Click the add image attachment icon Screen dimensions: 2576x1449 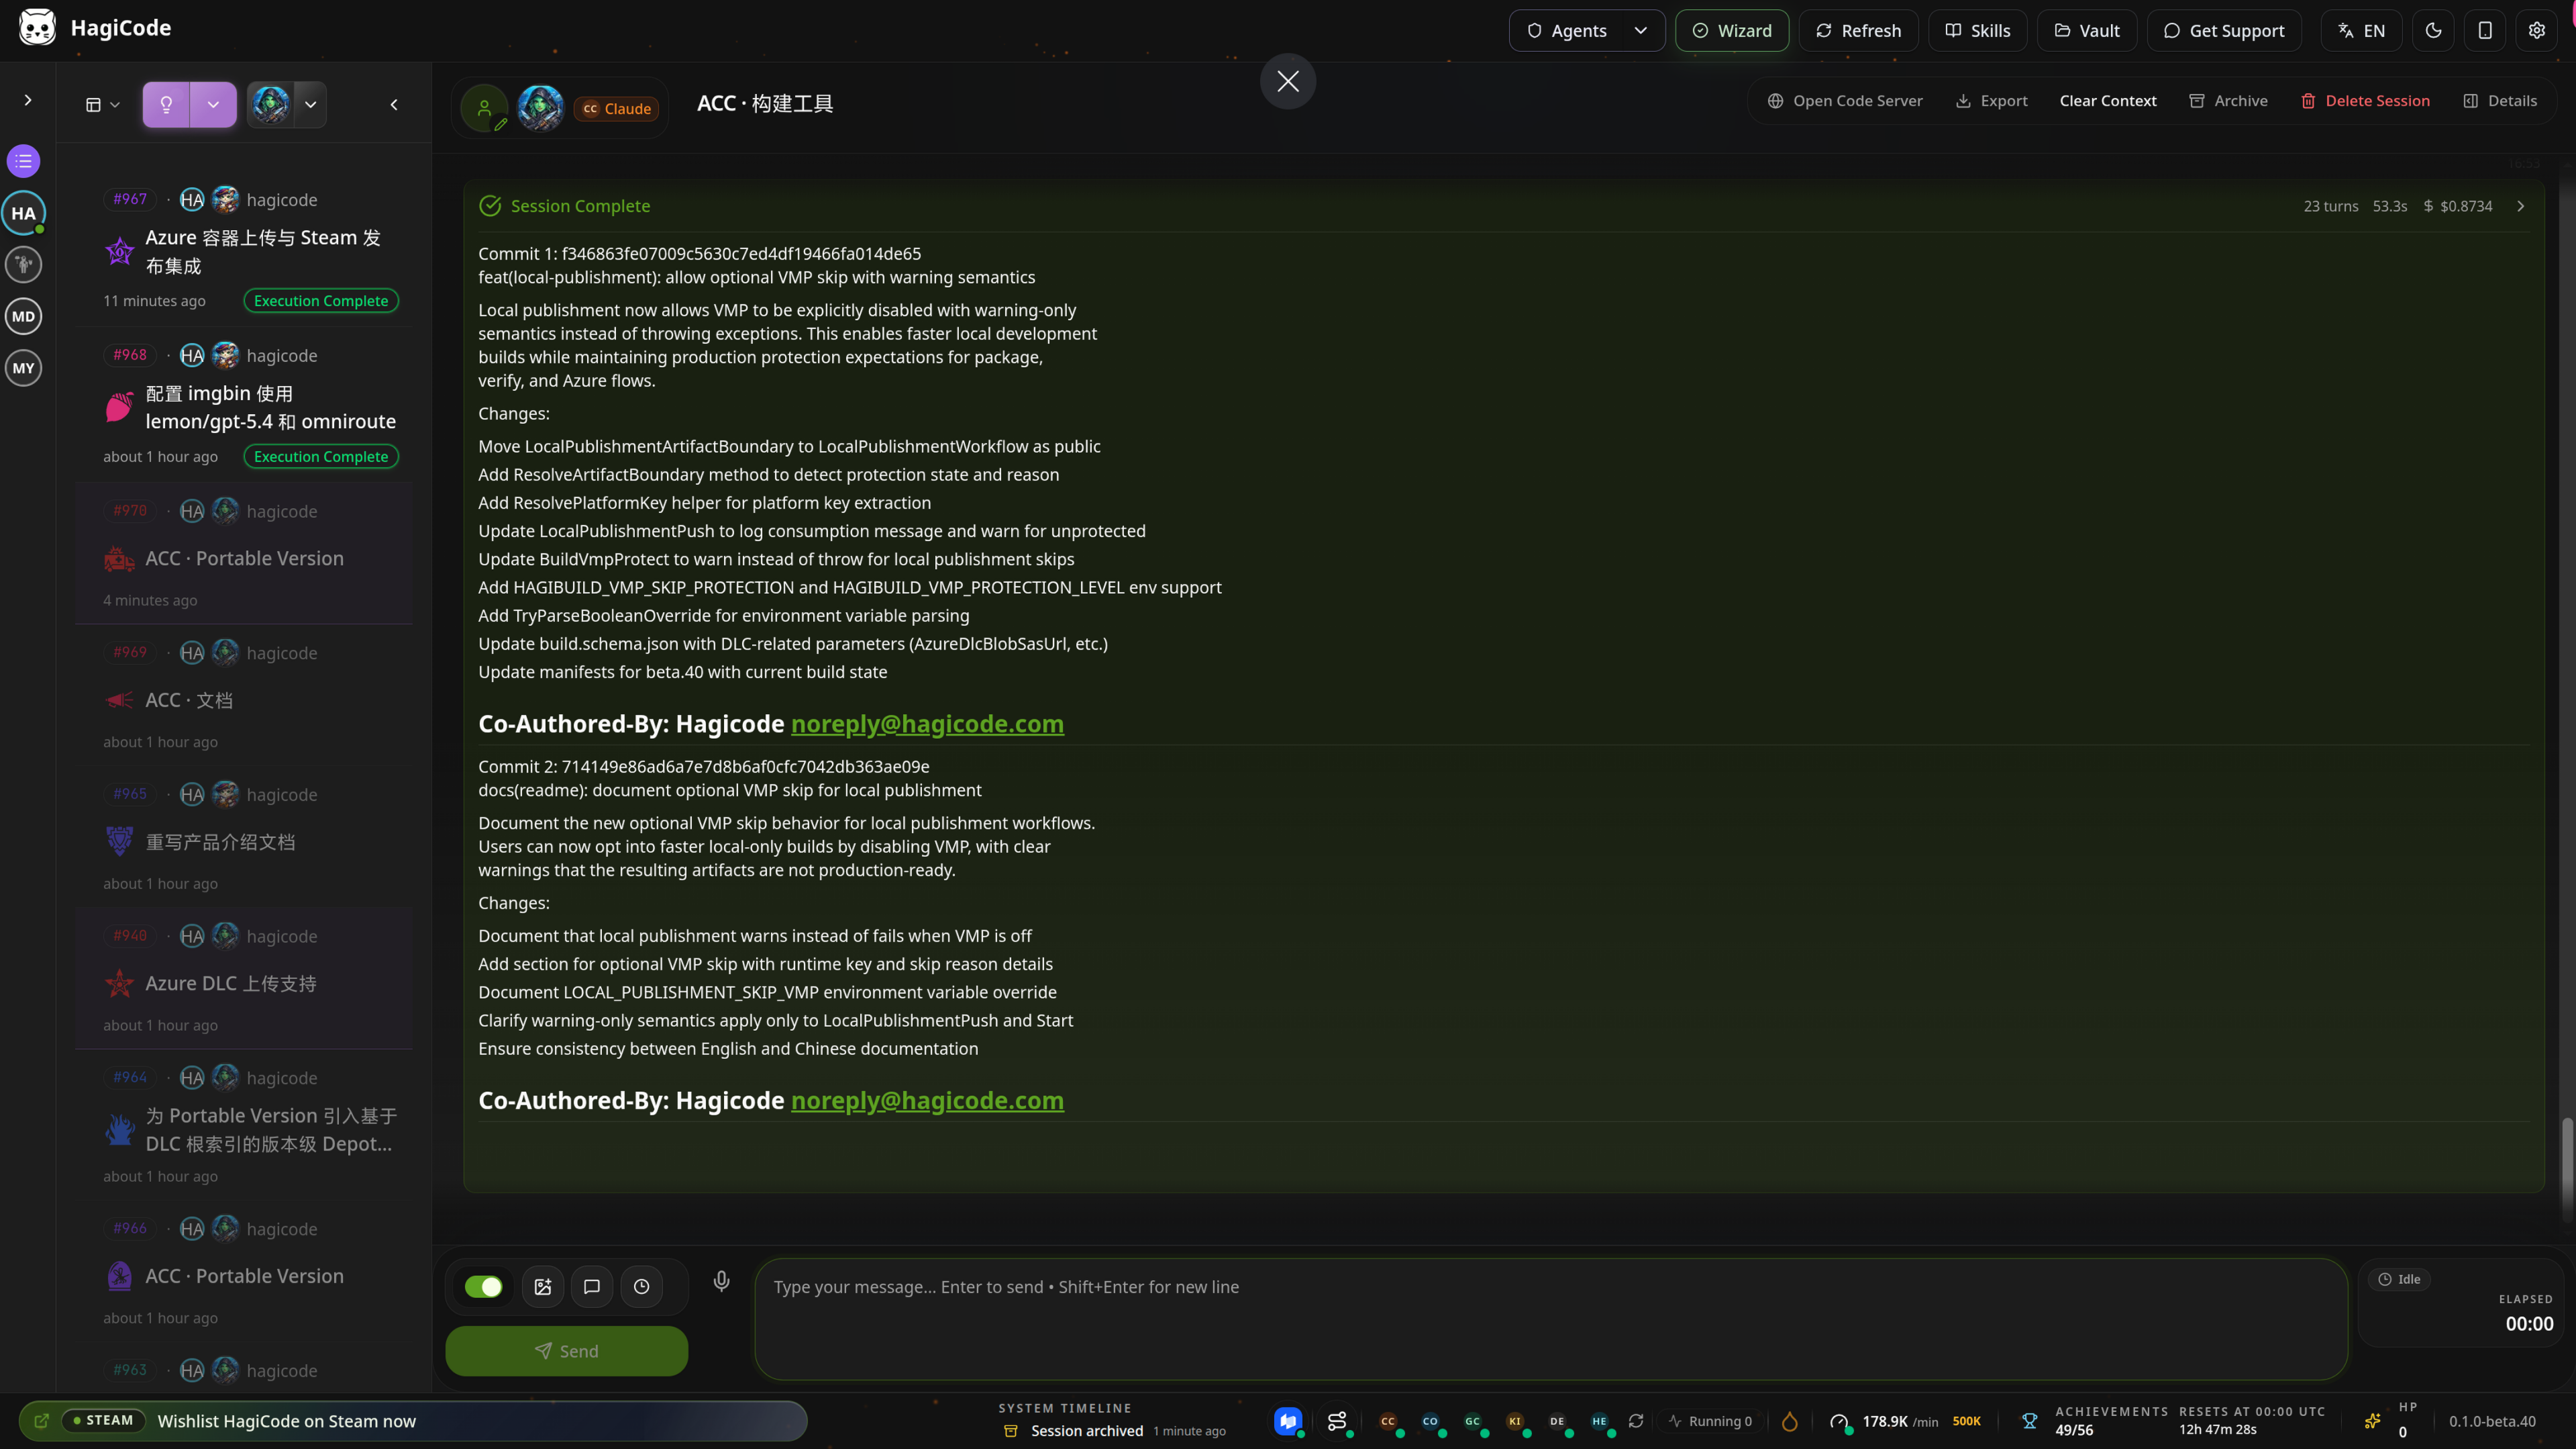point(543,1287)
